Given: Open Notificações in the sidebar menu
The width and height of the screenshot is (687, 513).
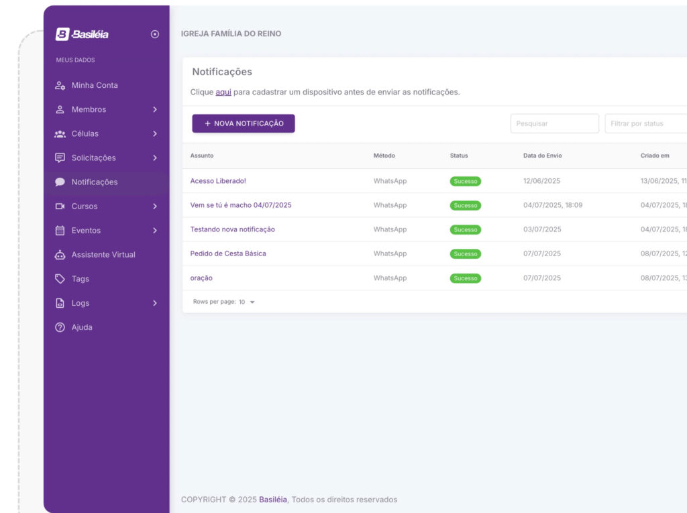Looking at the screenshot, I should point(95,182).
